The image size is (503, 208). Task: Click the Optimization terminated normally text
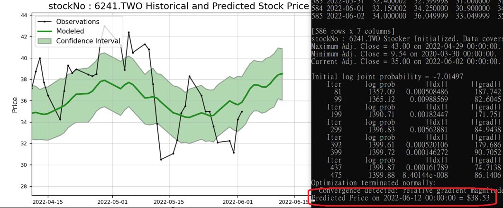374,183
